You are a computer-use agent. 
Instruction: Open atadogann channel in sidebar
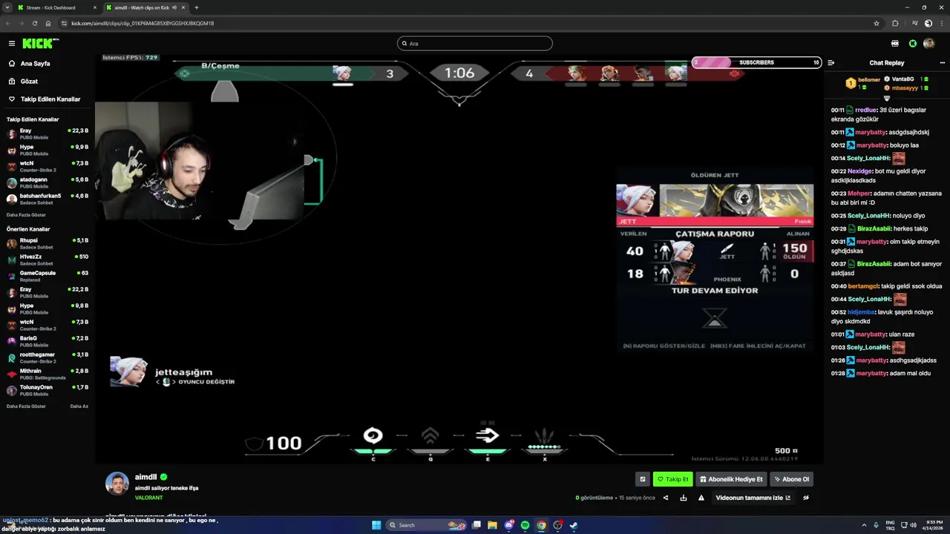47,182
